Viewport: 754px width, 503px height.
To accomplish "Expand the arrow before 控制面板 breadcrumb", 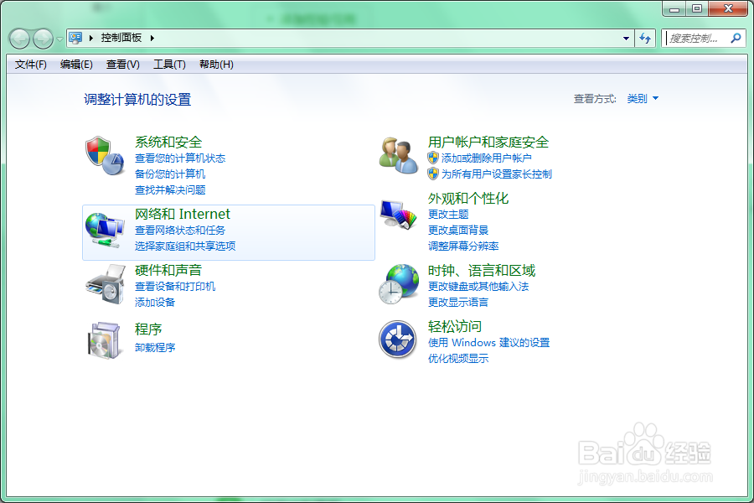I will click(90, 38).
